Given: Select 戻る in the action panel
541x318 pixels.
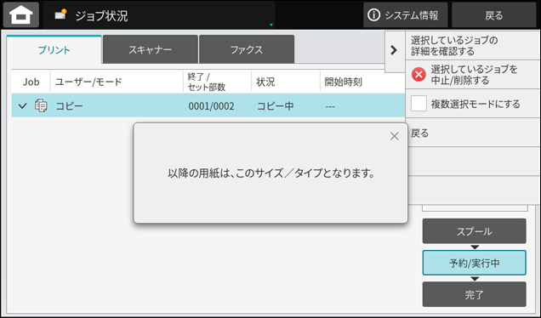Looking at the screenshot, I should pos(473,133).
